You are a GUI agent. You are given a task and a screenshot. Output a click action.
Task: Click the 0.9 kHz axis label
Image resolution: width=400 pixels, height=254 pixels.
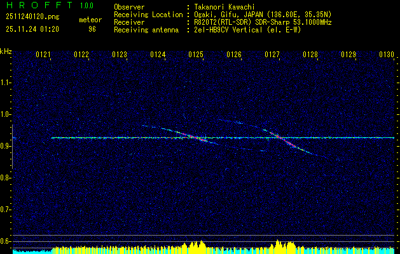(5, 146)
